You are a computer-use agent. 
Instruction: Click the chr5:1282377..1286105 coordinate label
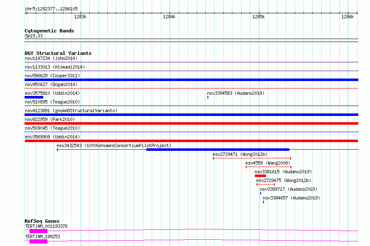point(51,9)
